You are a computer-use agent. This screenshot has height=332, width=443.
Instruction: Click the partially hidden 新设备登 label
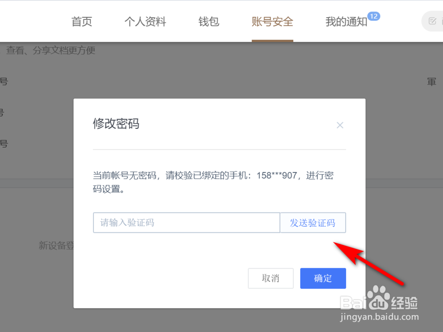coord(56,245)
